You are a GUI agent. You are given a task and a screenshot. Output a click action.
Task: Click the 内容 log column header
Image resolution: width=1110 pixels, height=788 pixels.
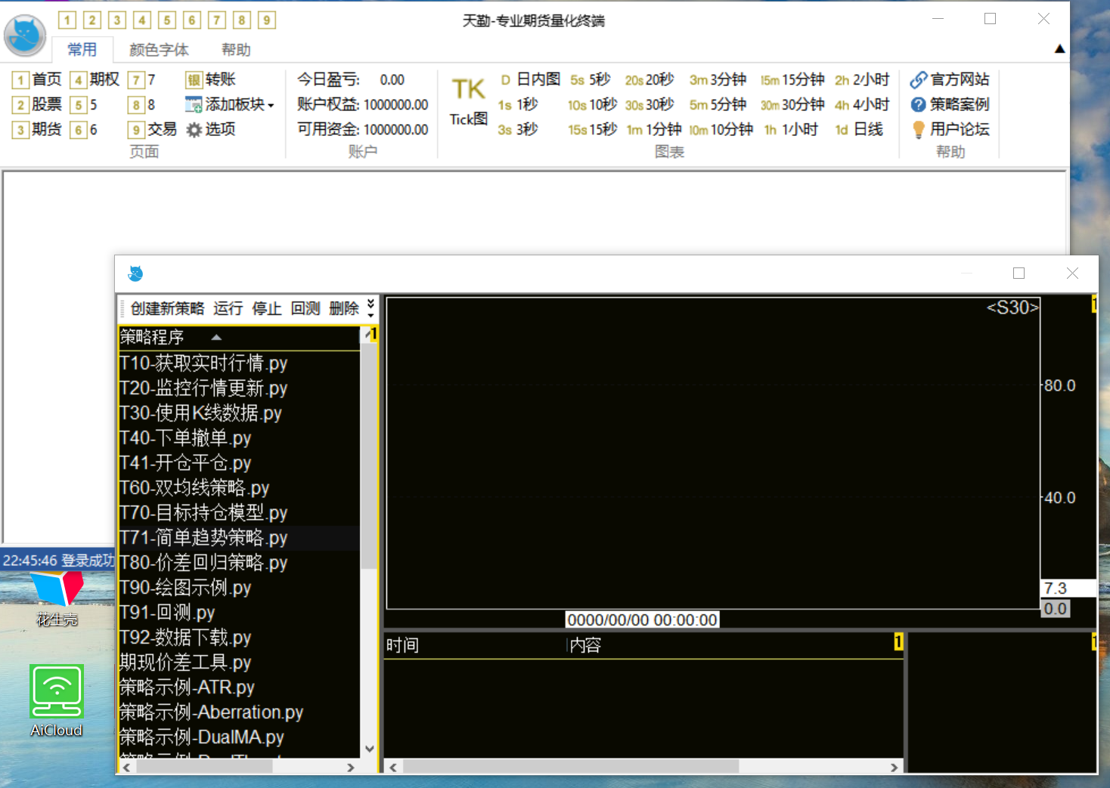584,645
